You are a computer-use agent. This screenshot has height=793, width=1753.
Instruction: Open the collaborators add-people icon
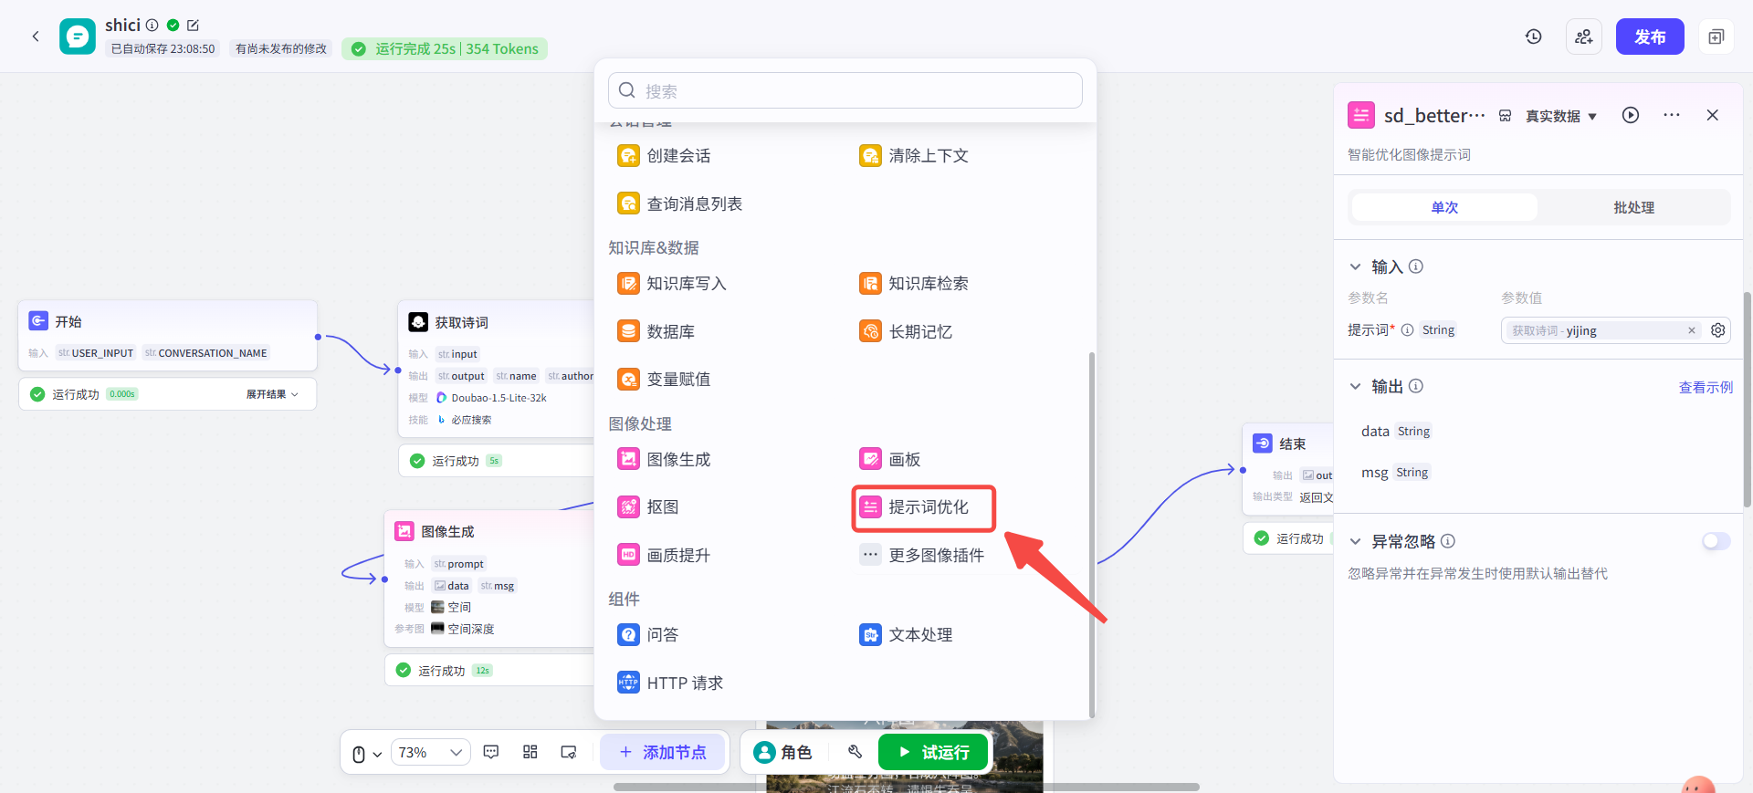click(x=1584, y=37)
